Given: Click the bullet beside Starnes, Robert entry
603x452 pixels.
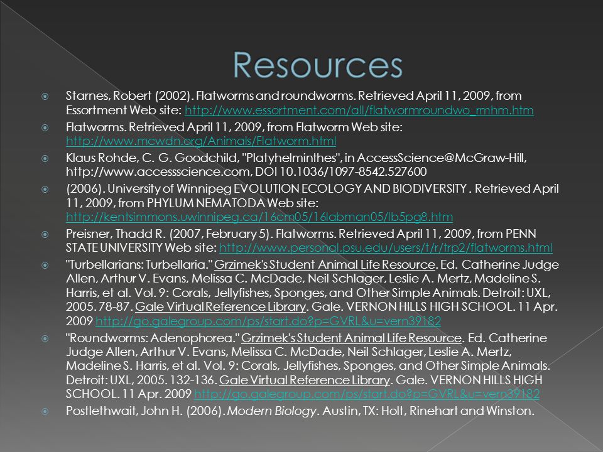Looking at the screenshot, I should point(45,96).
